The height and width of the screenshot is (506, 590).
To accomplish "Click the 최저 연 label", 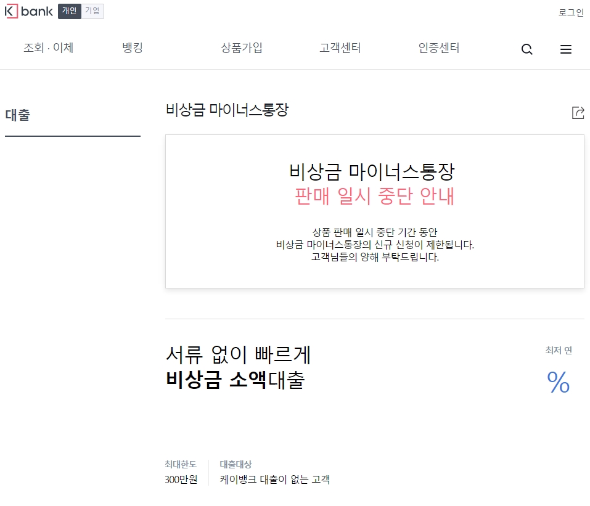I will [x=559, y=351].
